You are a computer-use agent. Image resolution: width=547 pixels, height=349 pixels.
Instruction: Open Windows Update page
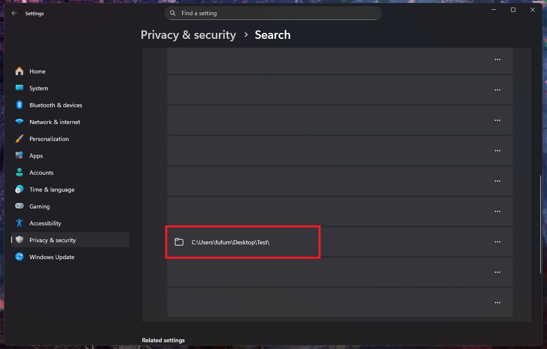tap(52, 257)
